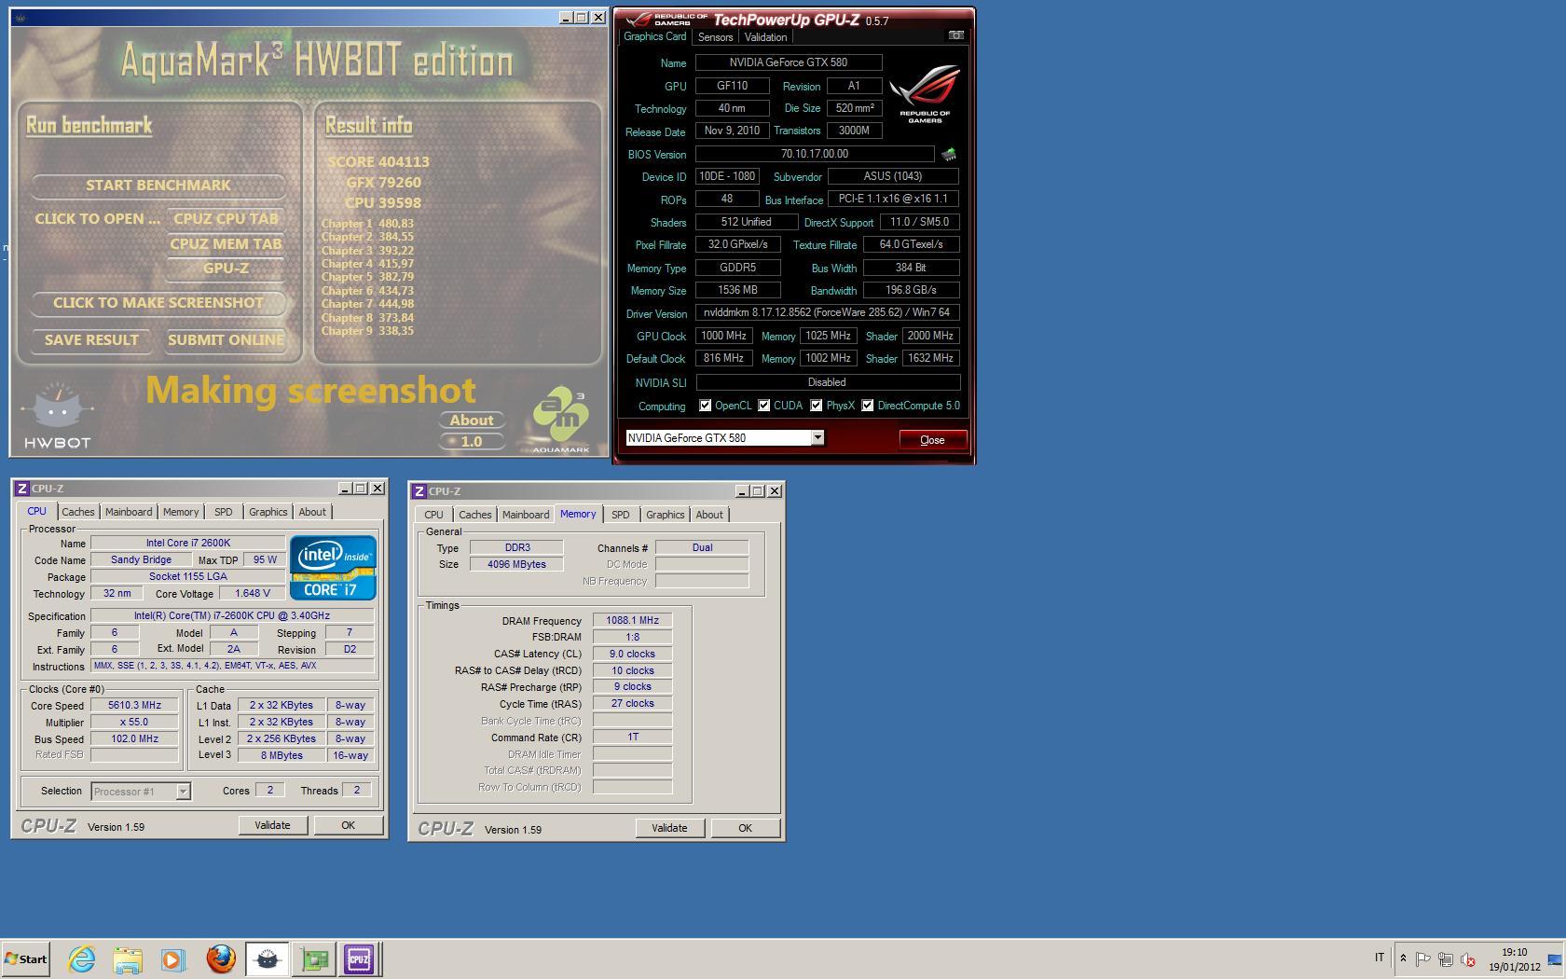Open Caches tab in CPU-Z Memory window
The height and width of the screenshot is (979, 1566).
pos(475,515)
